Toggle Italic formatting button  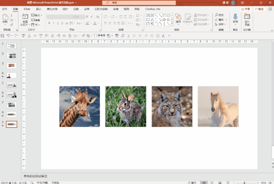[x=54, y=23]
